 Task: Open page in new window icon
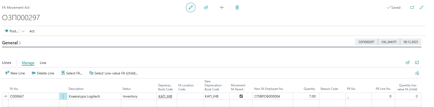412,7
